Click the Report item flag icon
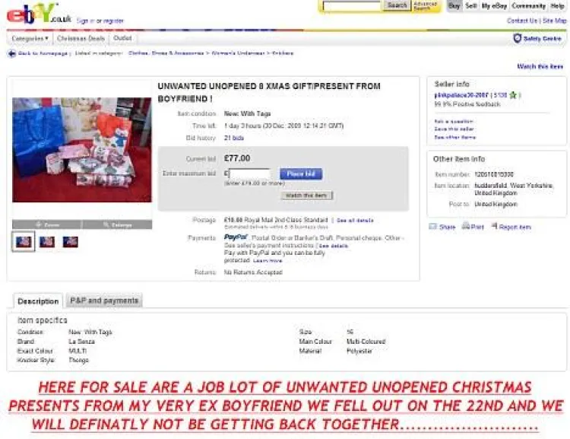Image resolution: width=570 pixels, height=439 pixels. tap(495, 226)
